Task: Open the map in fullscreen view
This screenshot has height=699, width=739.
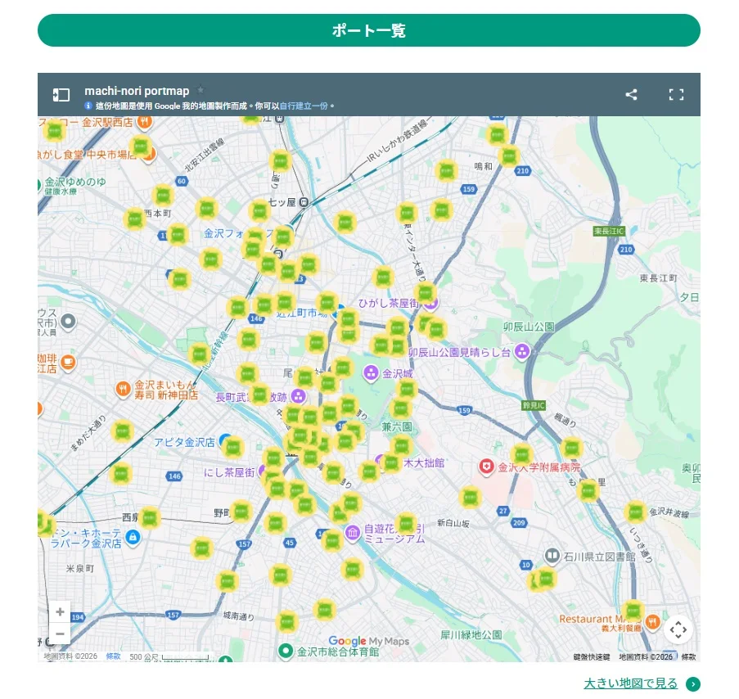Action: click(x=676, y=95)
